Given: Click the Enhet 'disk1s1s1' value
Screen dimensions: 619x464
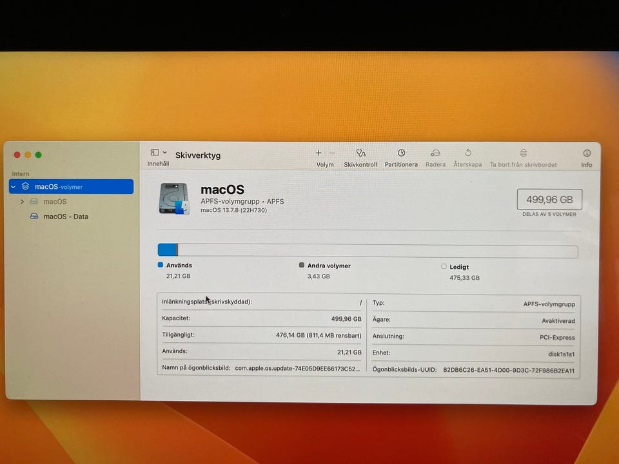Looking at the screenshot, I should pyautogui.click(x=562, y=354).
